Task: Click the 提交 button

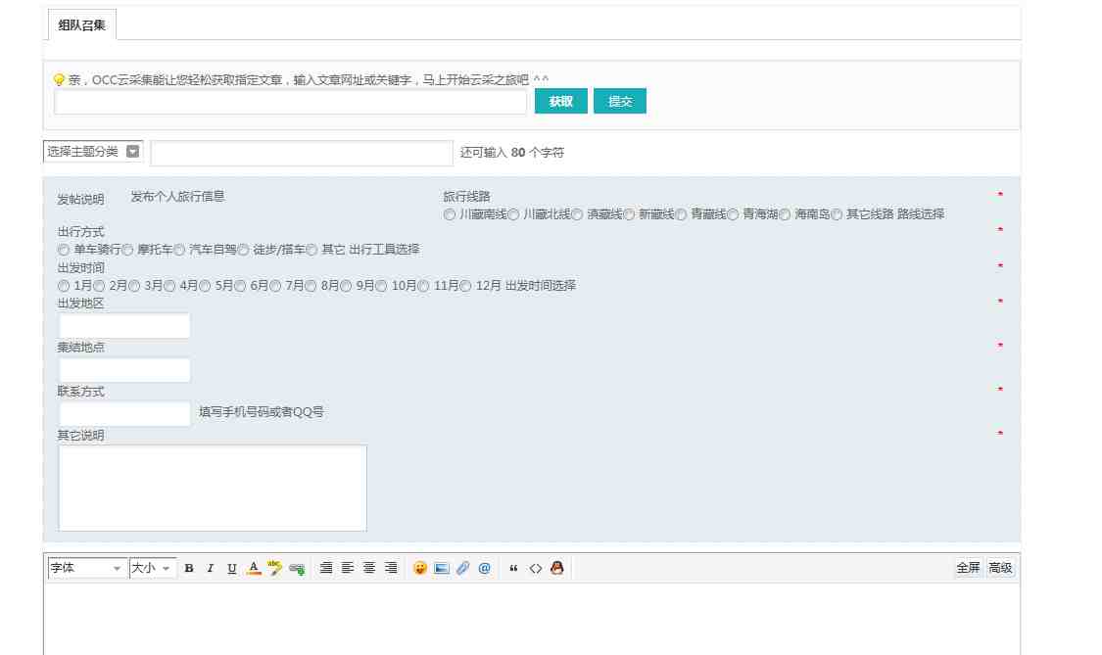Action: pos(620,101)
